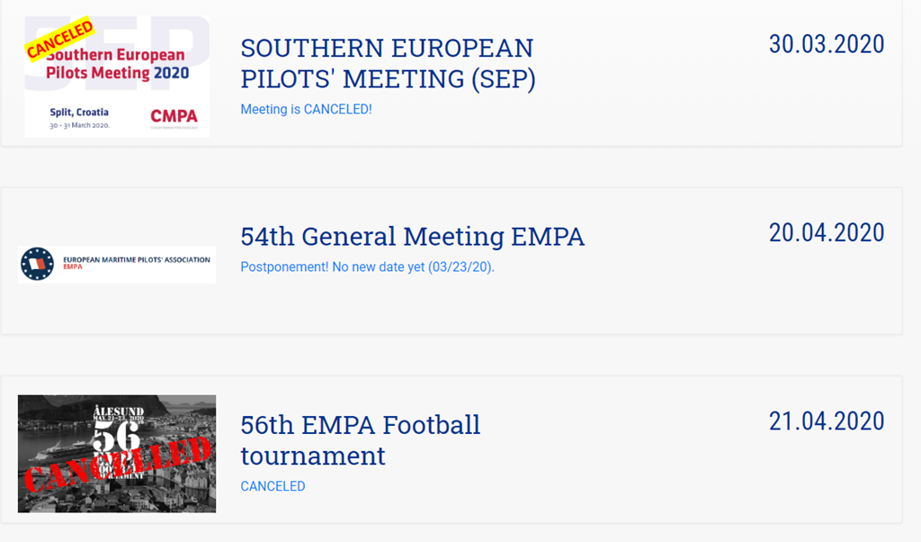Select the 20.04.2020 date
Screen dimensions: 921x542
click(826, 232)
